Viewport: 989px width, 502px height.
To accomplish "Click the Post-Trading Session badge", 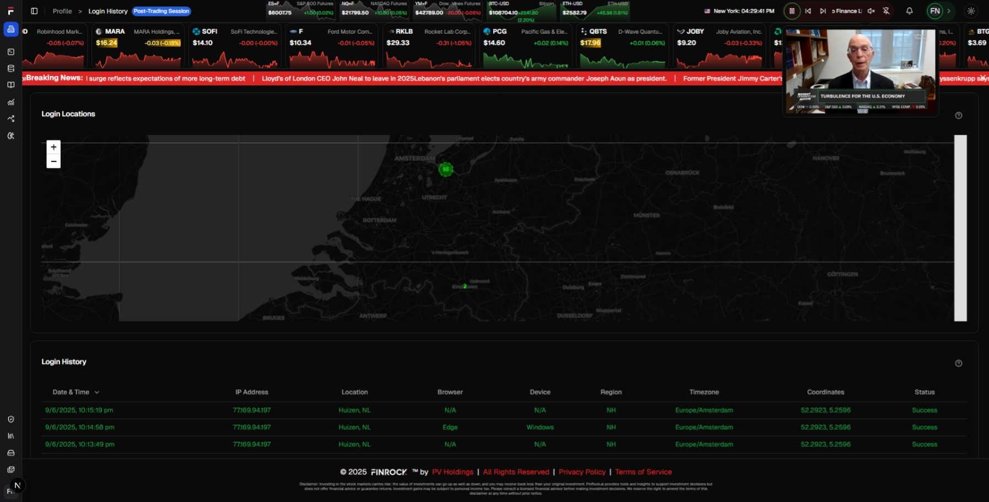I will click(161, 11).
